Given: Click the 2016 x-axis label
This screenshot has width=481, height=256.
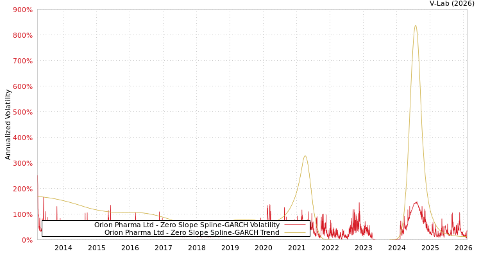Looking at the screenshot, I should tap(130, 248).
